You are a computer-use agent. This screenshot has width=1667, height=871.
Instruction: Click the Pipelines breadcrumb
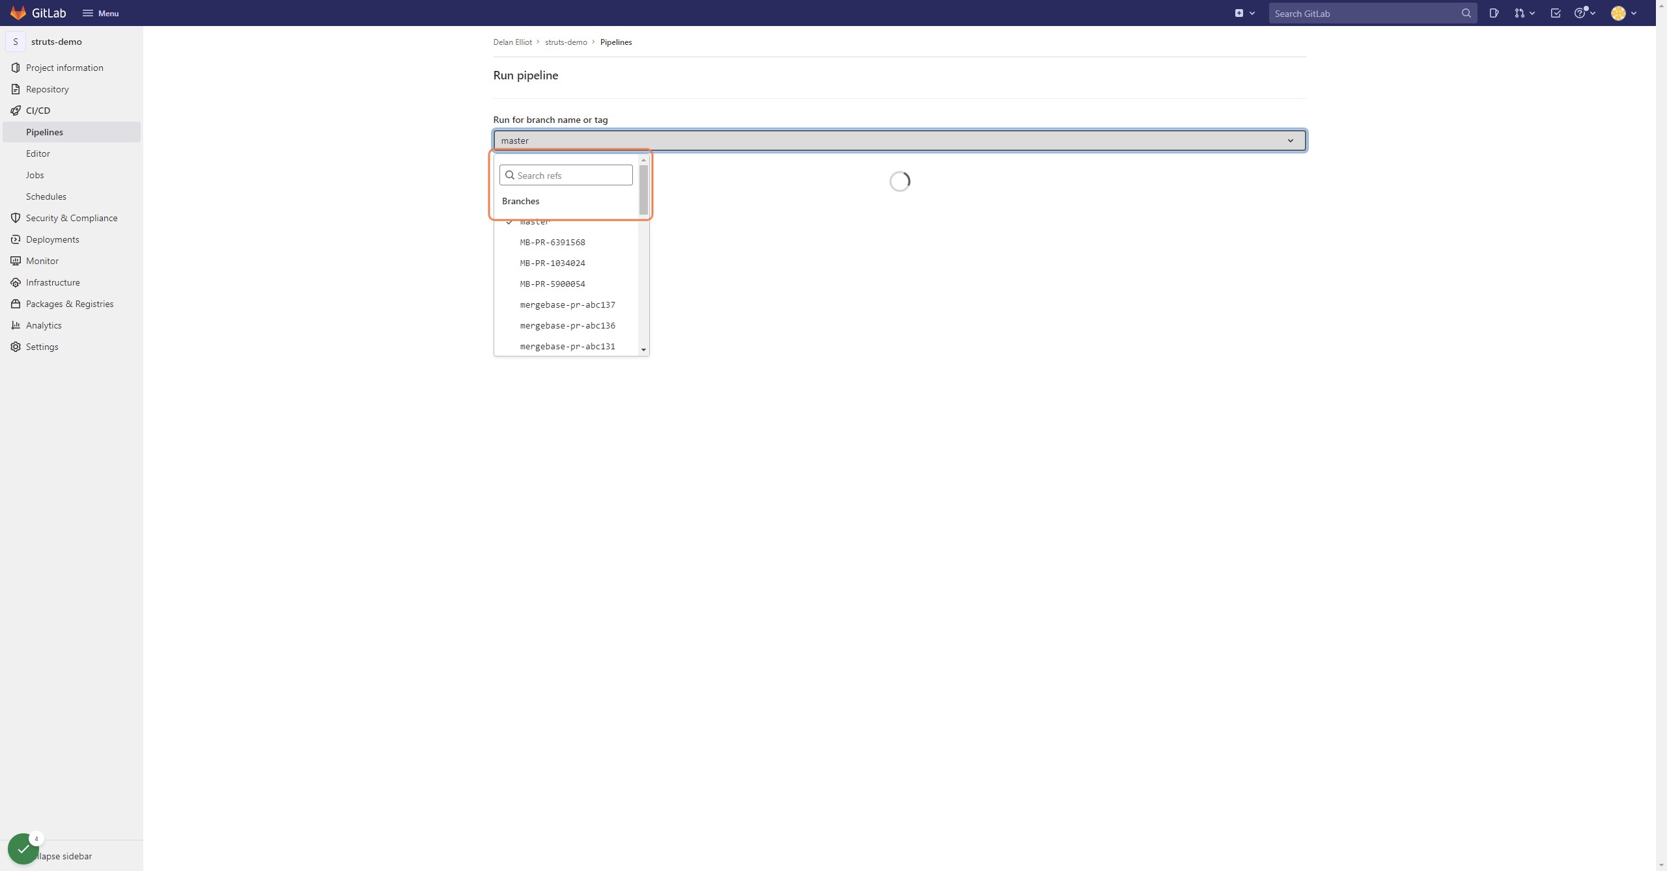[616, 42]
